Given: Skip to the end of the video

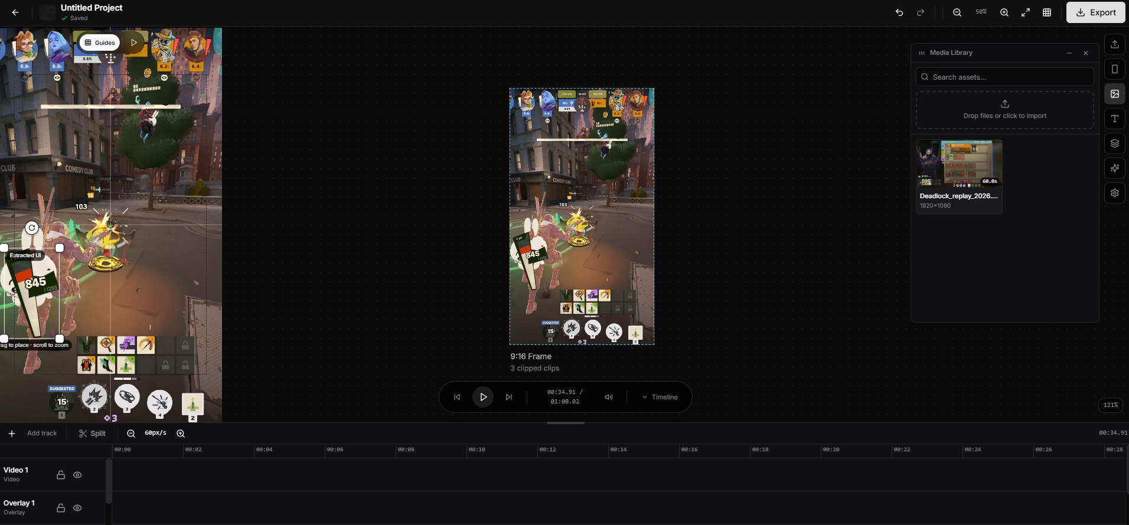Looking at the screenshot, I should coord(509,397).
